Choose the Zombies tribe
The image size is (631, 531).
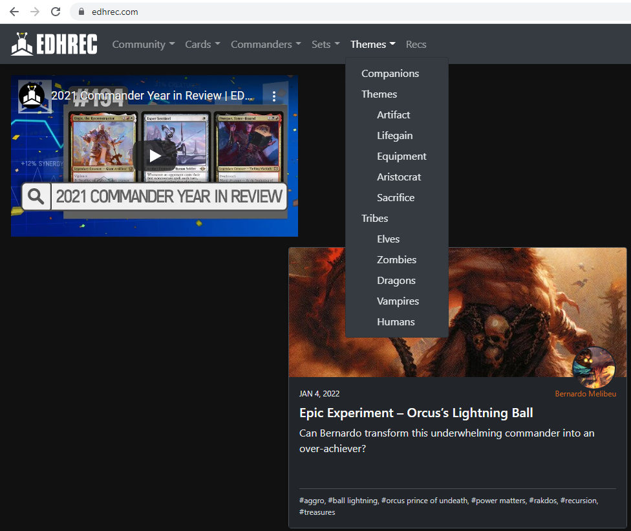396,259
